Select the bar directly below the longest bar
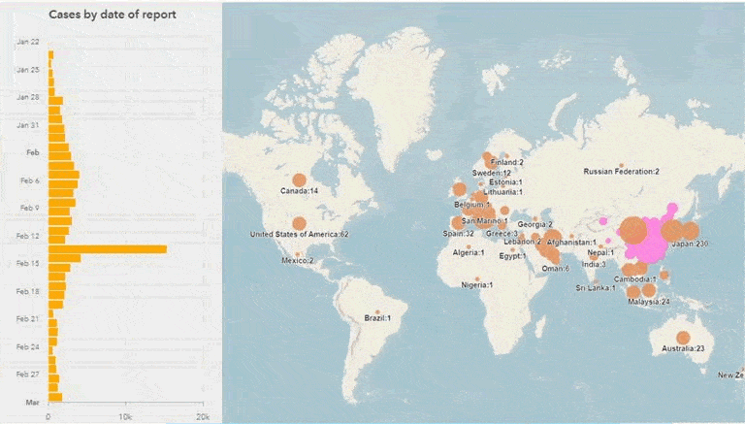Image resolution: width=745 pixels, height=424 pixels. (x=65, y=258)
